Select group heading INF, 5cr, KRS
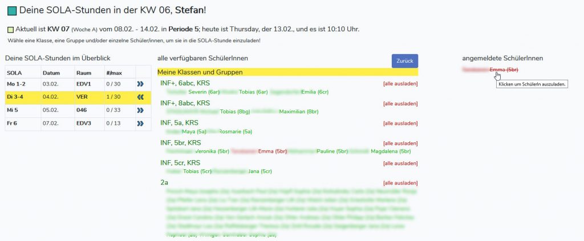584x241 pixels. 180,162
